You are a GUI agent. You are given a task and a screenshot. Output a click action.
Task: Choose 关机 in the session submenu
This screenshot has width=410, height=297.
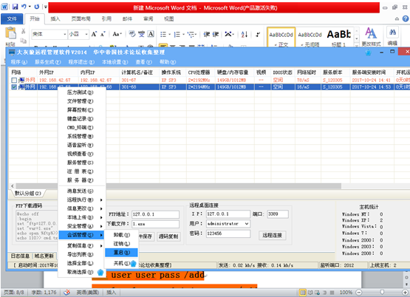click(x=121, y=263)
